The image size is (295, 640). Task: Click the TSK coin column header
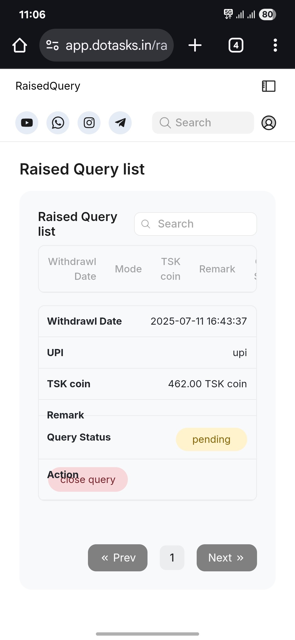pyautogui.click(x=170, y=269)
